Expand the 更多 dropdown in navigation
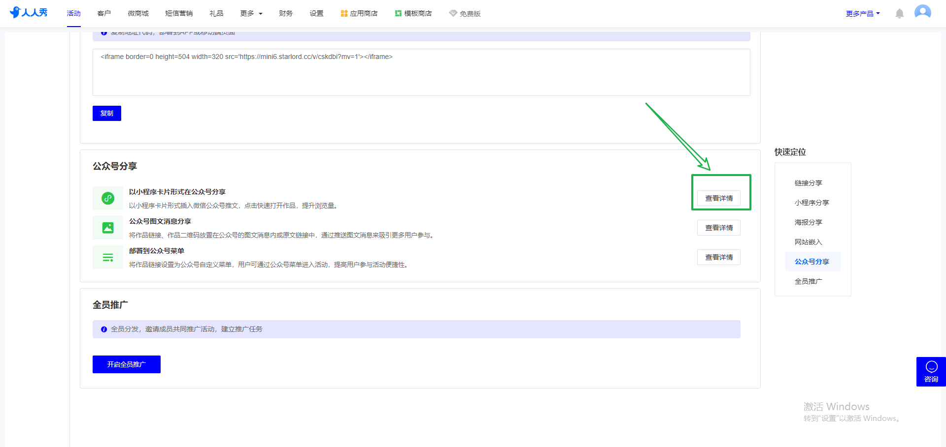 251,13
